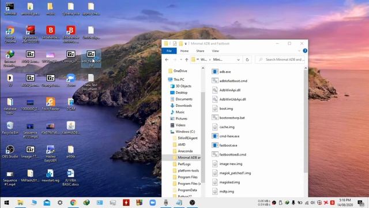
Task: Go back with the Back arrow
Action: pyautogui.click(x=167, y=60)
